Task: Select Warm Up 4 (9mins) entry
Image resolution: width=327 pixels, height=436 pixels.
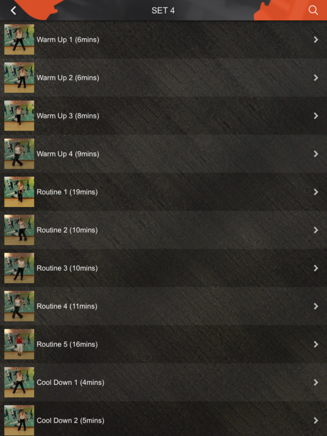Action: click(x=163, y=154)
